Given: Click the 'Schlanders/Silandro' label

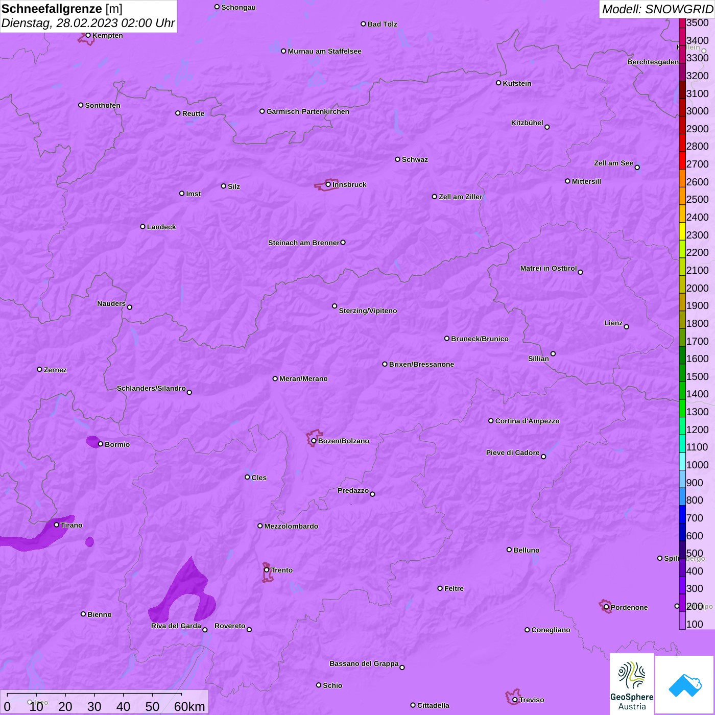Looking at the screenshot, I should pos(151,388).
